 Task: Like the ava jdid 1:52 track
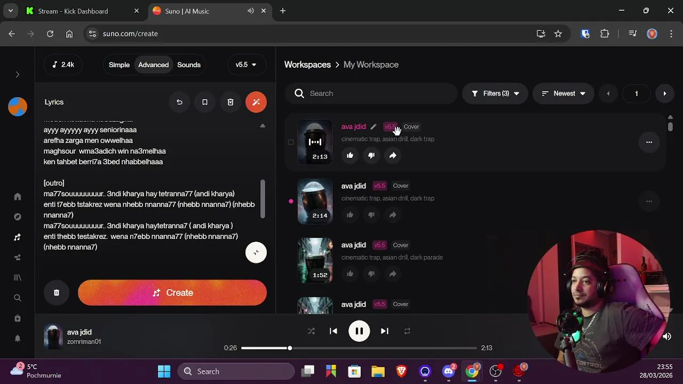350,274
